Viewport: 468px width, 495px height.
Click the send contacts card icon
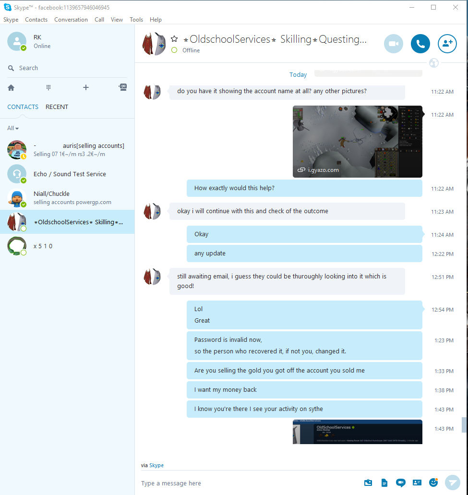click(x=417, y=483)
